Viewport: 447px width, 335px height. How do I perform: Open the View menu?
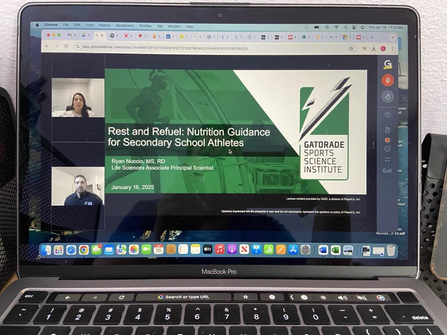(89, 25)
